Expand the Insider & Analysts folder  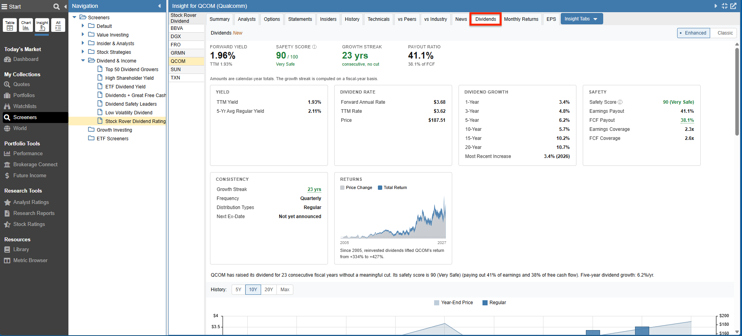[x=83, y=43]
